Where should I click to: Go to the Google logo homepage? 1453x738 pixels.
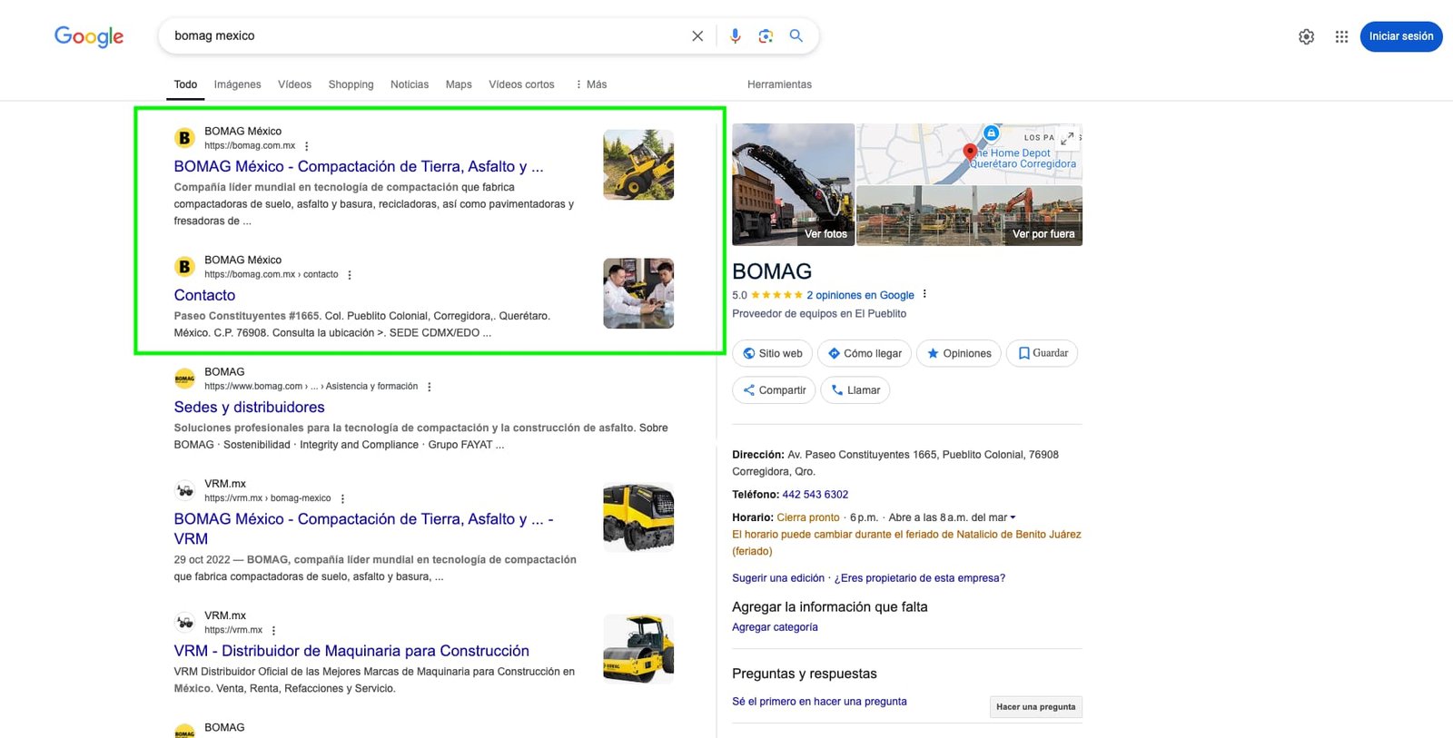pos(89,36)
